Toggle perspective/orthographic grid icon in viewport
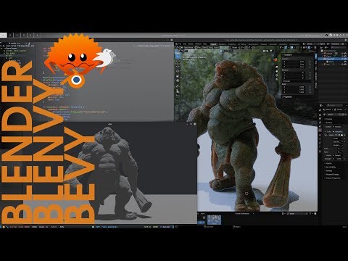 (x=276, y=79)
